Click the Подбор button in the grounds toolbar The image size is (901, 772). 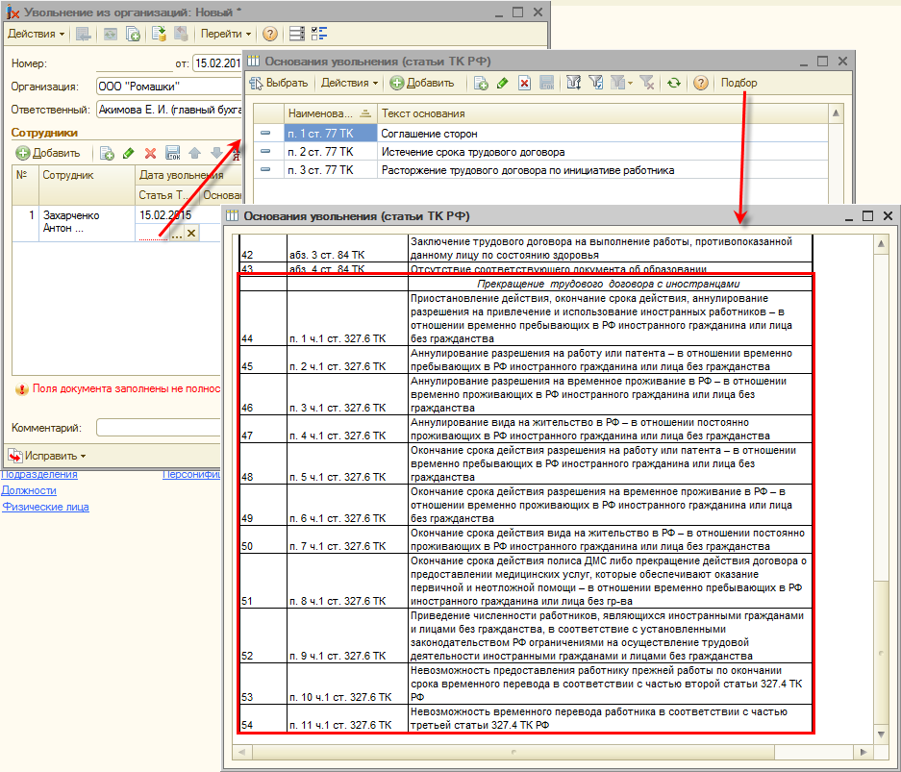(738, 84)
